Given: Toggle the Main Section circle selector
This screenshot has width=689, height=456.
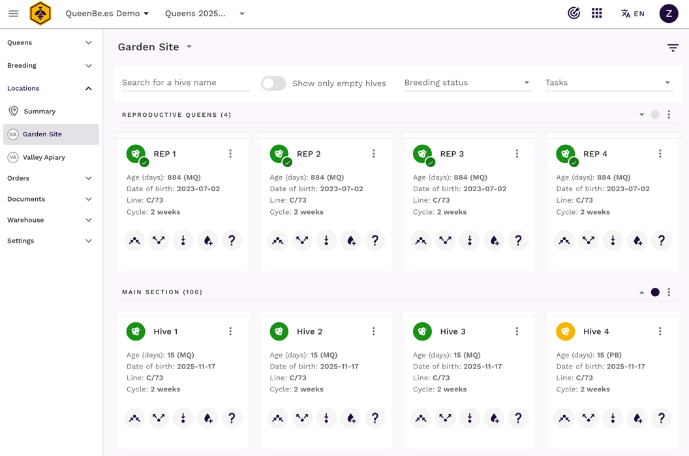Looking at the screenshot, I should point(655,292).
